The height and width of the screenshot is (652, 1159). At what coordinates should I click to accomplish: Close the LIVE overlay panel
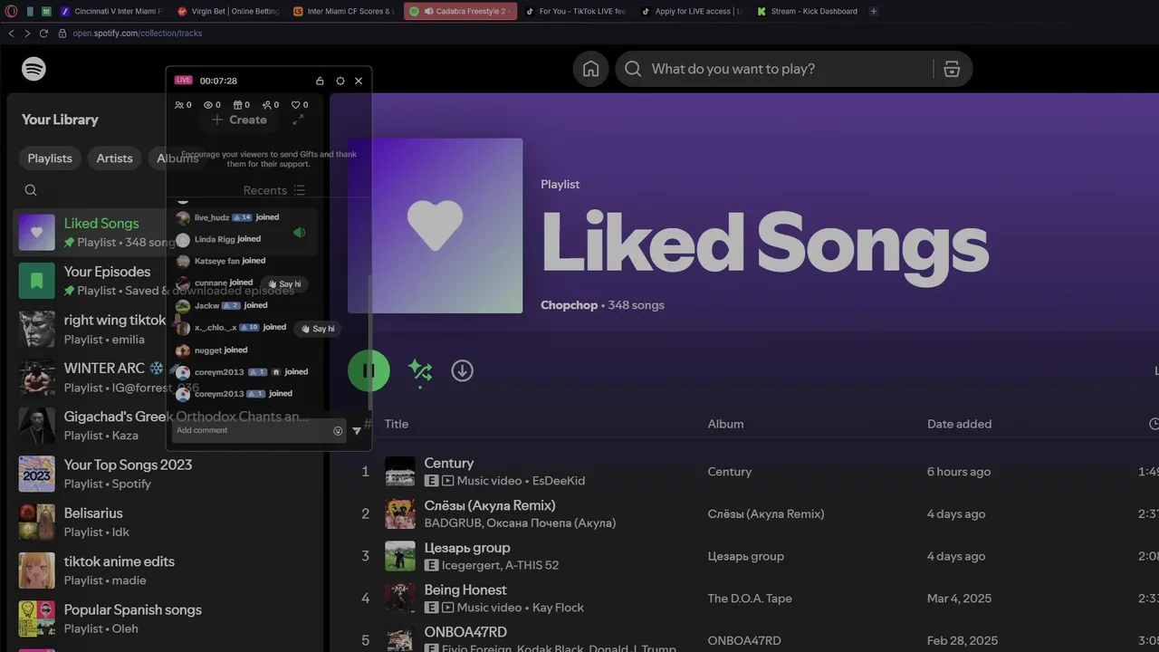(x=359, y=81)
